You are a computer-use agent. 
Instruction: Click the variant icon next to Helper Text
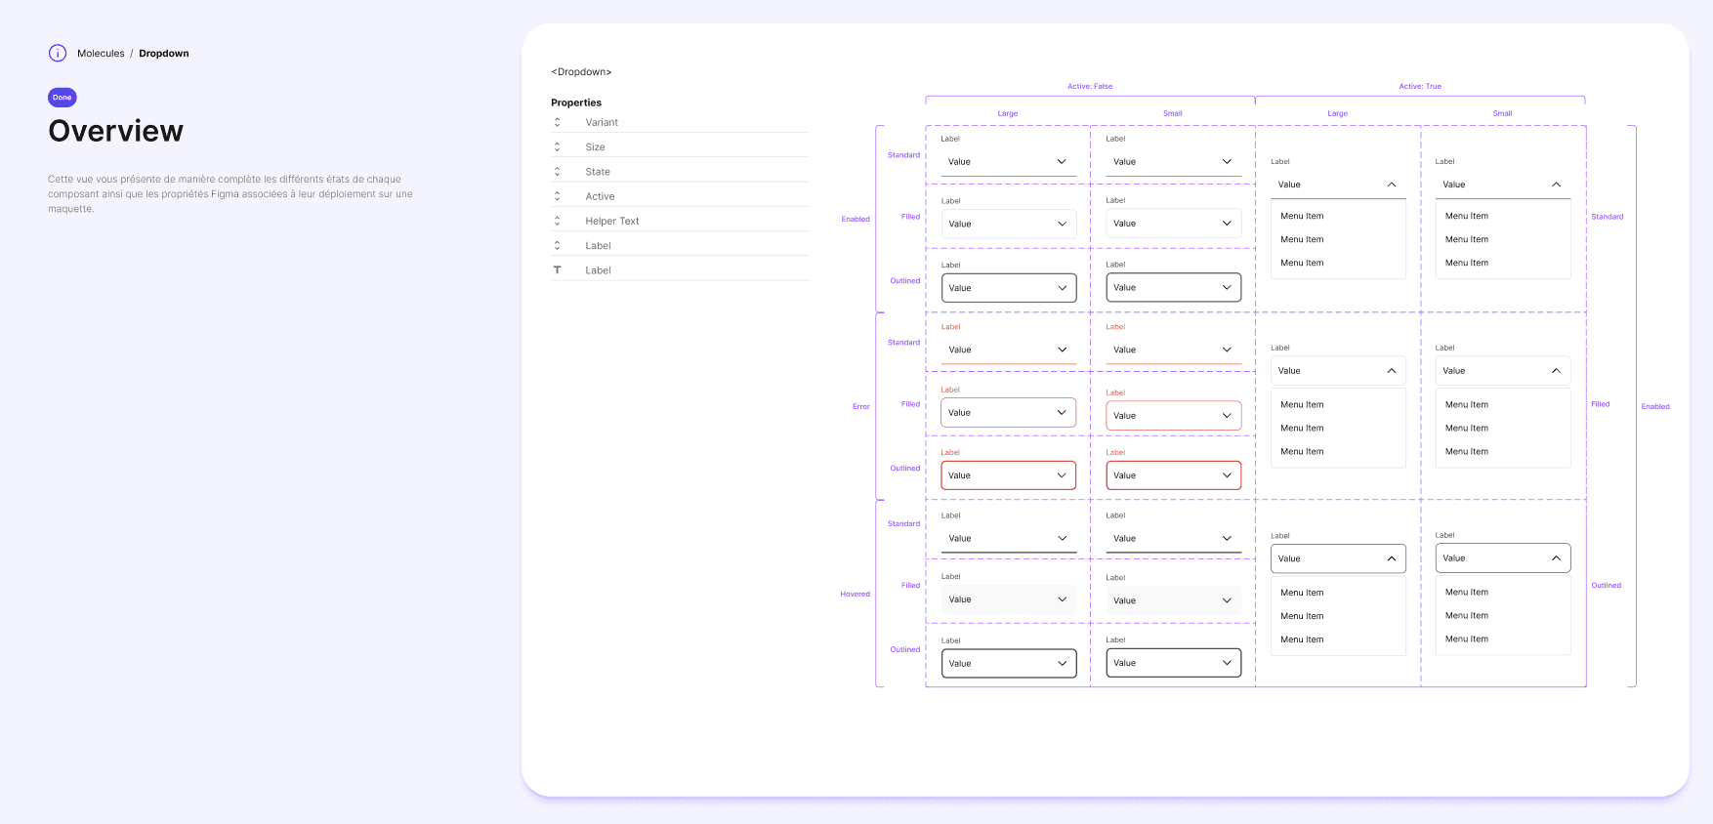point(558,221)
